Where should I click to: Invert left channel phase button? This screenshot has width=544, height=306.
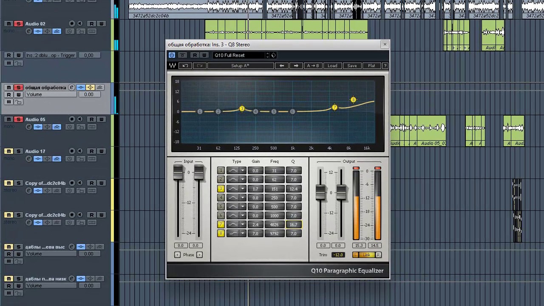[177, 255]
